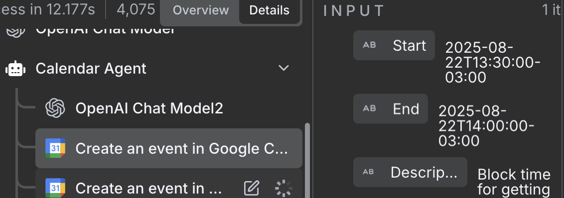Click the highlighted event's Google Calendar icon

[55, 148]
